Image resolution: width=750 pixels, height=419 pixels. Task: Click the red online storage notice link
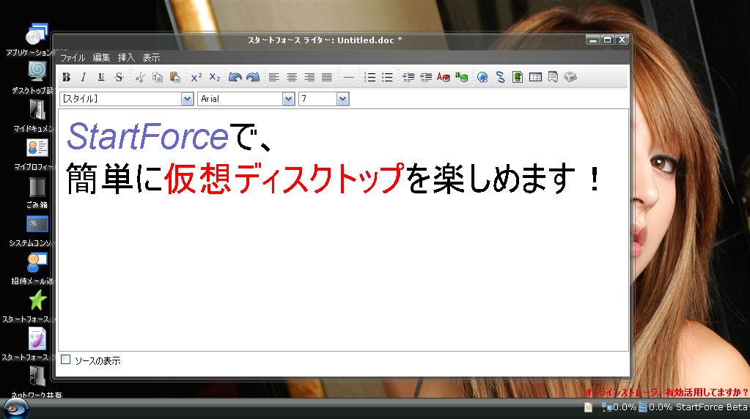point(666,392)
